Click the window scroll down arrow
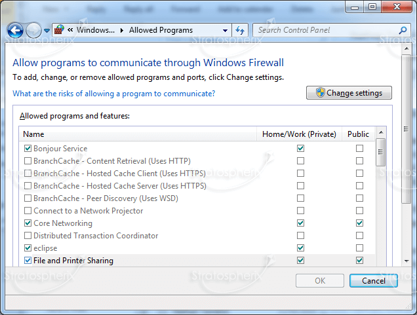The height and width of the screenshot is (315, 417). tap(407, 261)
